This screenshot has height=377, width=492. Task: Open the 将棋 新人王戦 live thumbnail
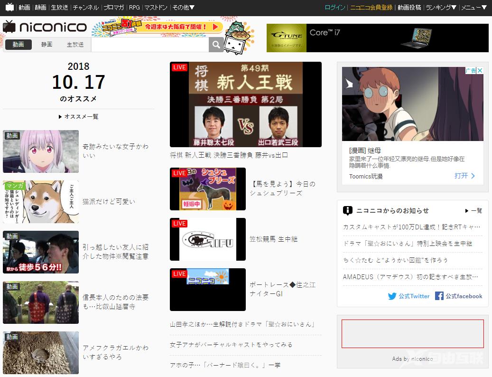coord(246,104)
